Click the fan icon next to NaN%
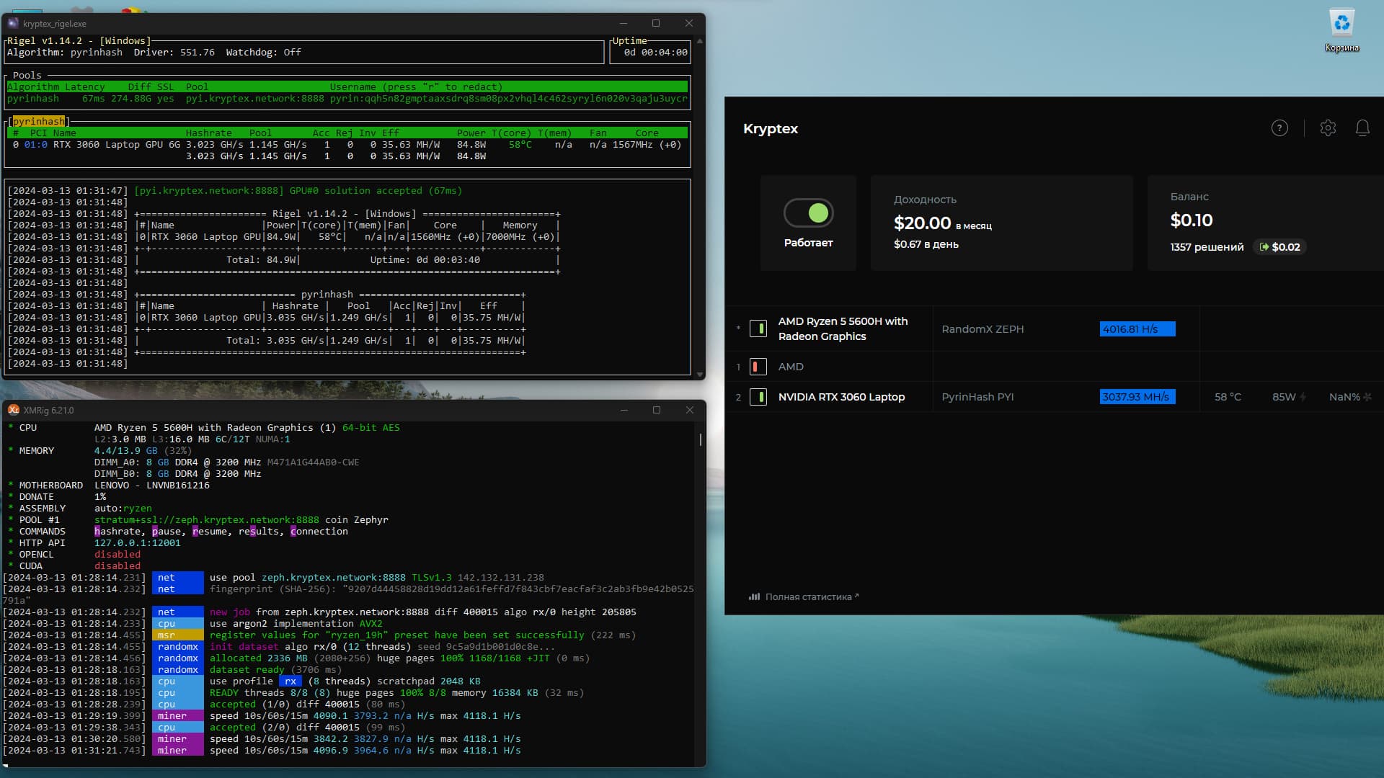 click(1367, 397)
